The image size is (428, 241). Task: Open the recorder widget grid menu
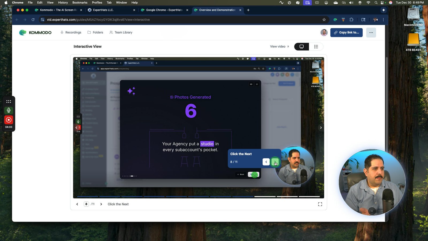point(9,101)
